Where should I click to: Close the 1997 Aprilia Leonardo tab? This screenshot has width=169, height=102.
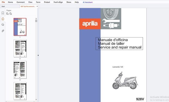[x=37, y=7]
